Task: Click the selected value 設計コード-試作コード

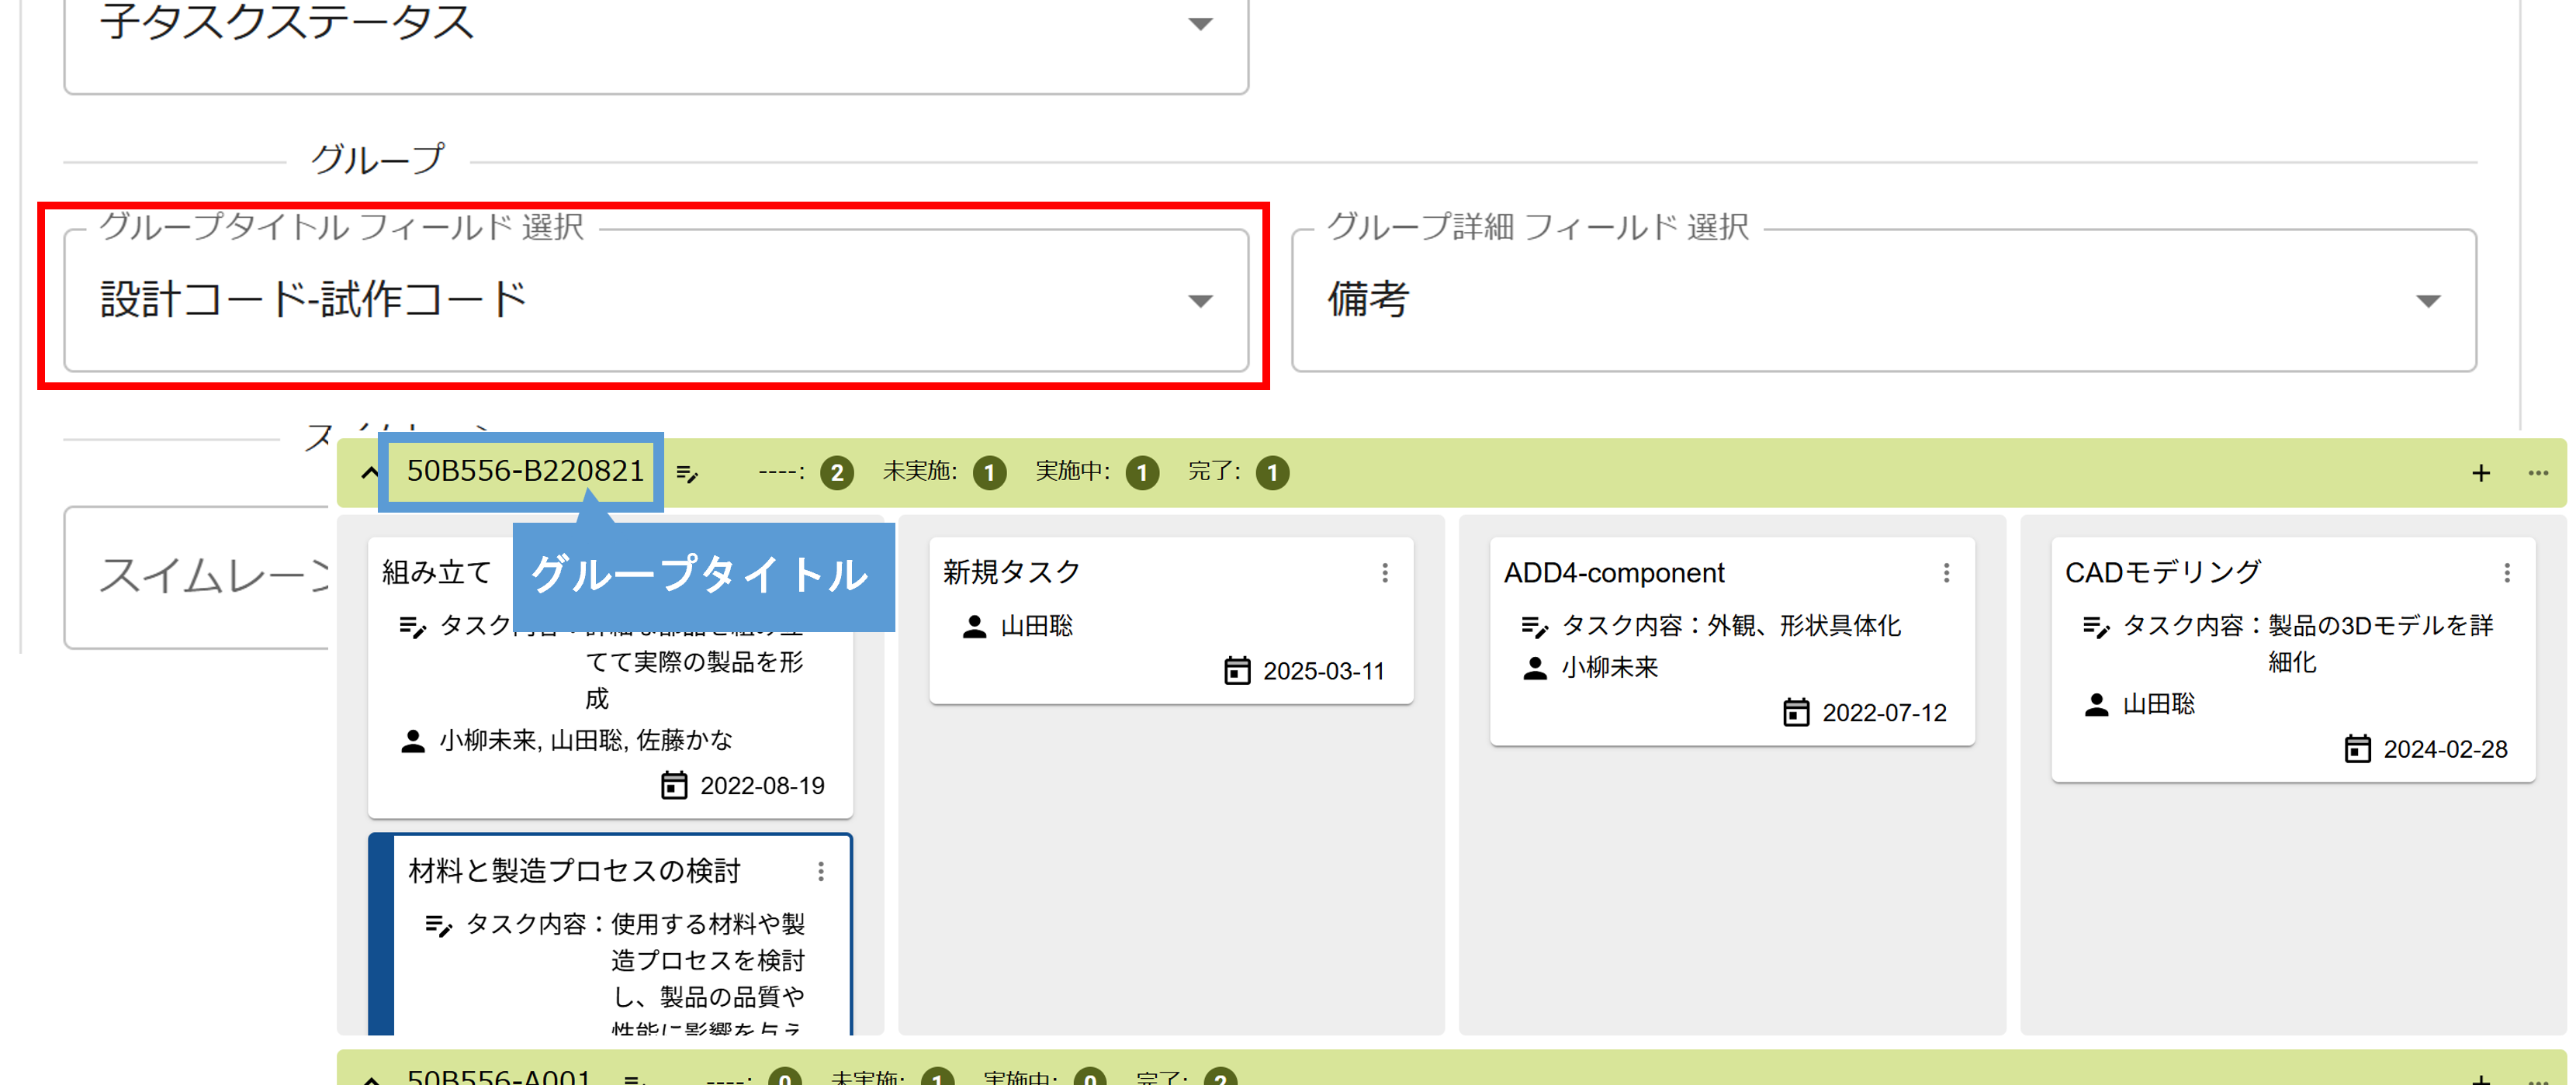Action: click(x=314, y=299)
